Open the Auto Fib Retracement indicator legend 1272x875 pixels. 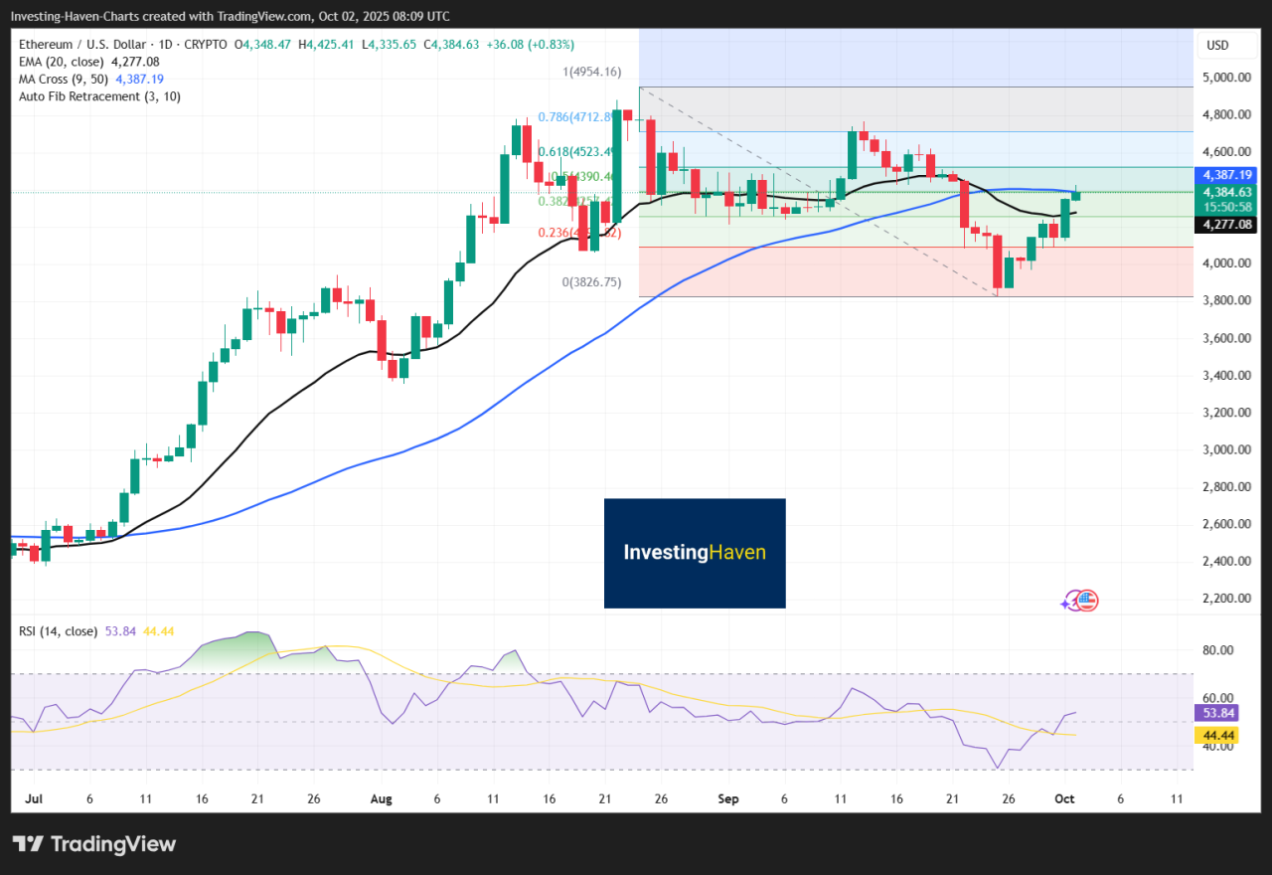pos(99,96)
